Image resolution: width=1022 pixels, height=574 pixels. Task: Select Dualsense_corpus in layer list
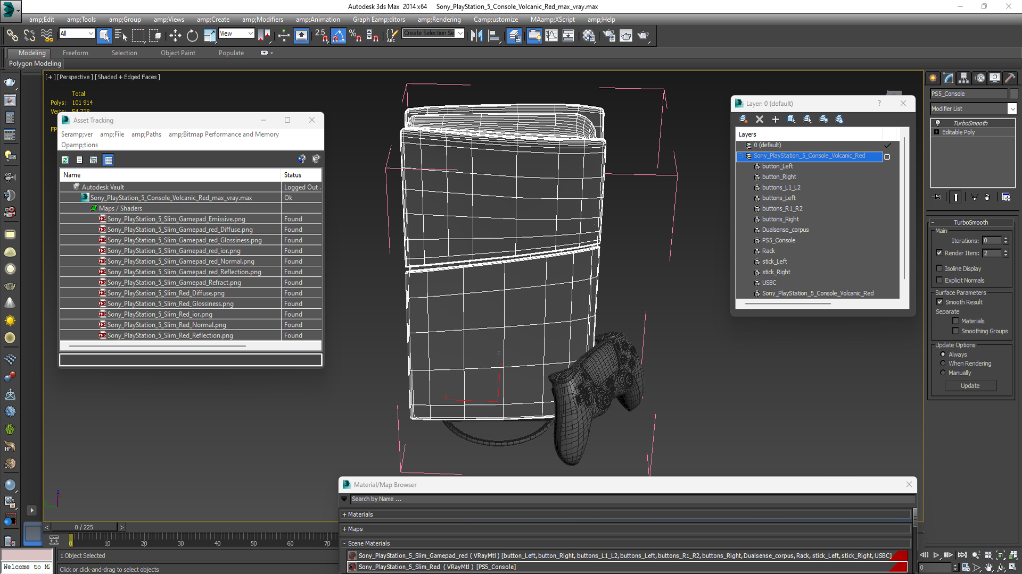pos(785,230)
